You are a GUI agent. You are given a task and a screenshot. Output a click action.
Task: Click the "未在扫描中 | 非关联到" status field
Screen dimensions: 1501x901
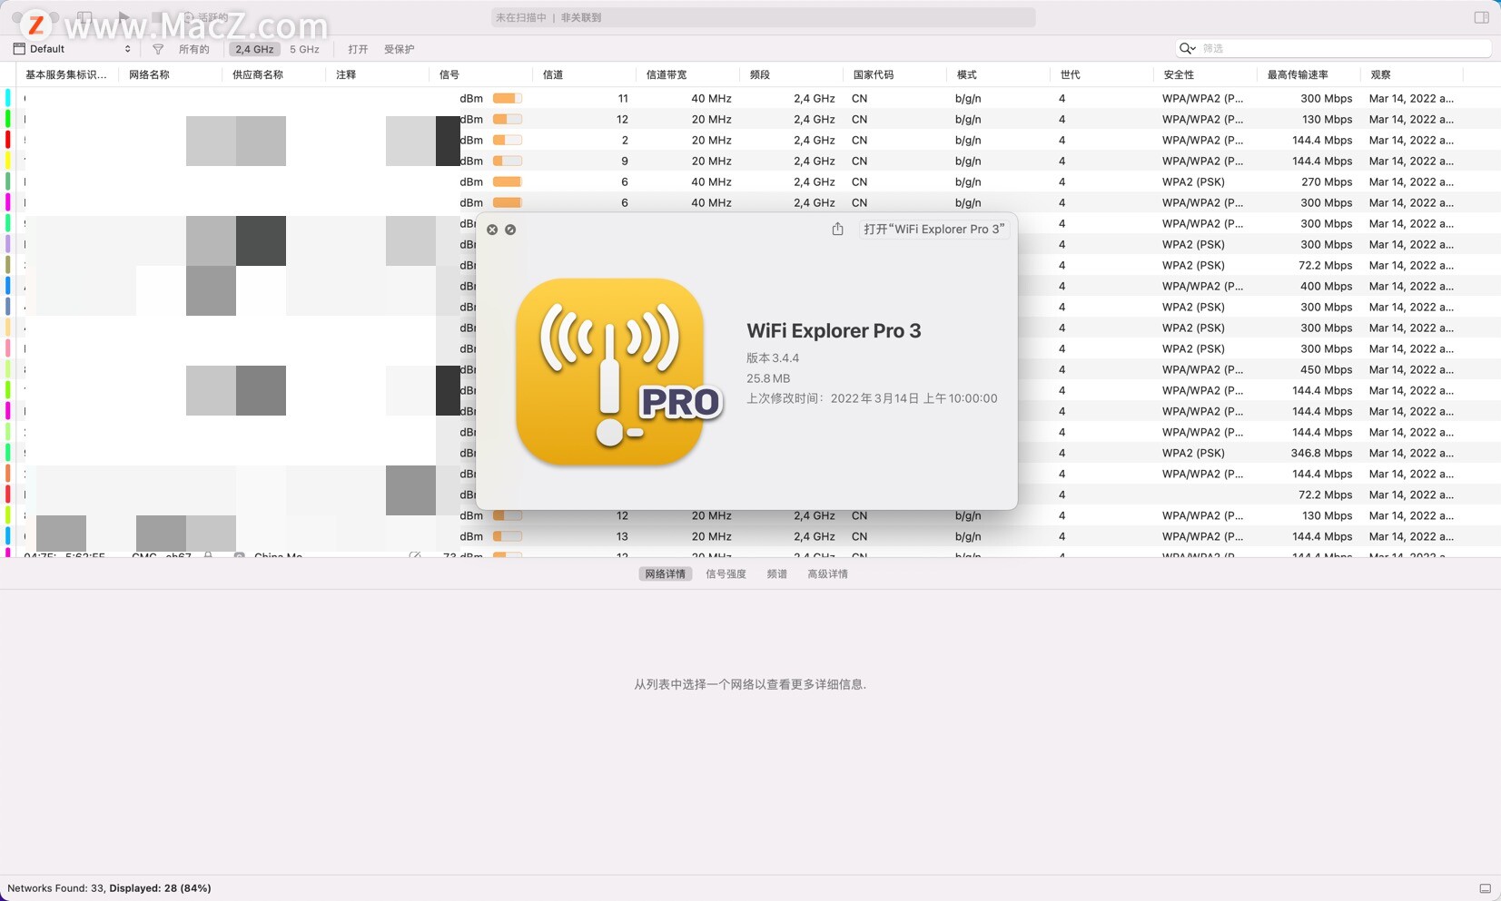coord(763,17)
